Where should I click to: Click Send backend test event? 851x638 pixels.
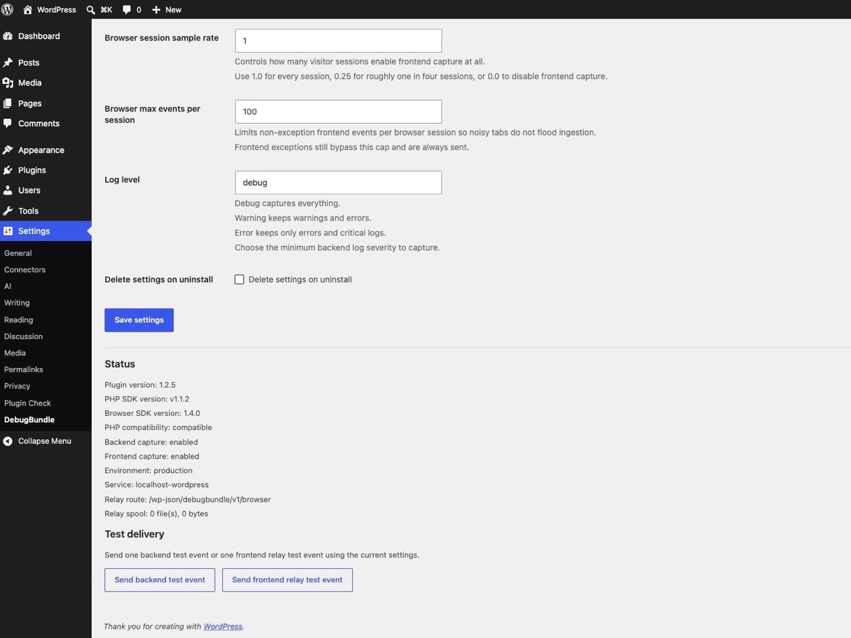coord(160,580)
